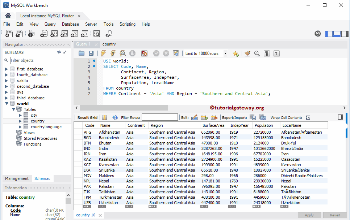Open the Database menu
The width and height of the screenshot is (350, 220).
pyautogui.click(x=70, y=24)
